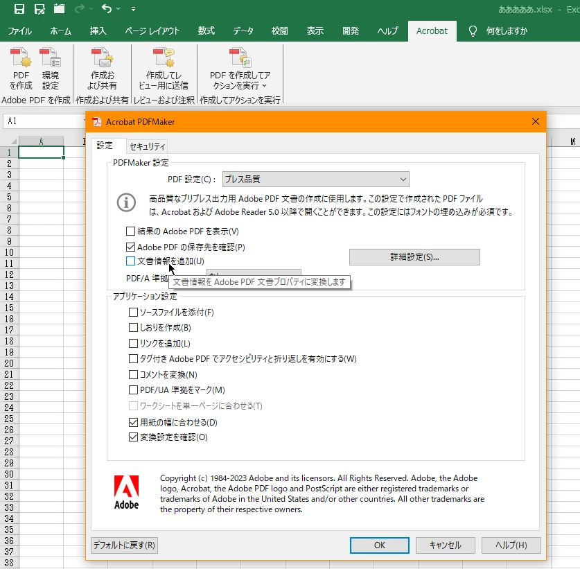Switch to the 挿入 ribbon tab
The image size is (580, 569).
click(x=98, y=31)
